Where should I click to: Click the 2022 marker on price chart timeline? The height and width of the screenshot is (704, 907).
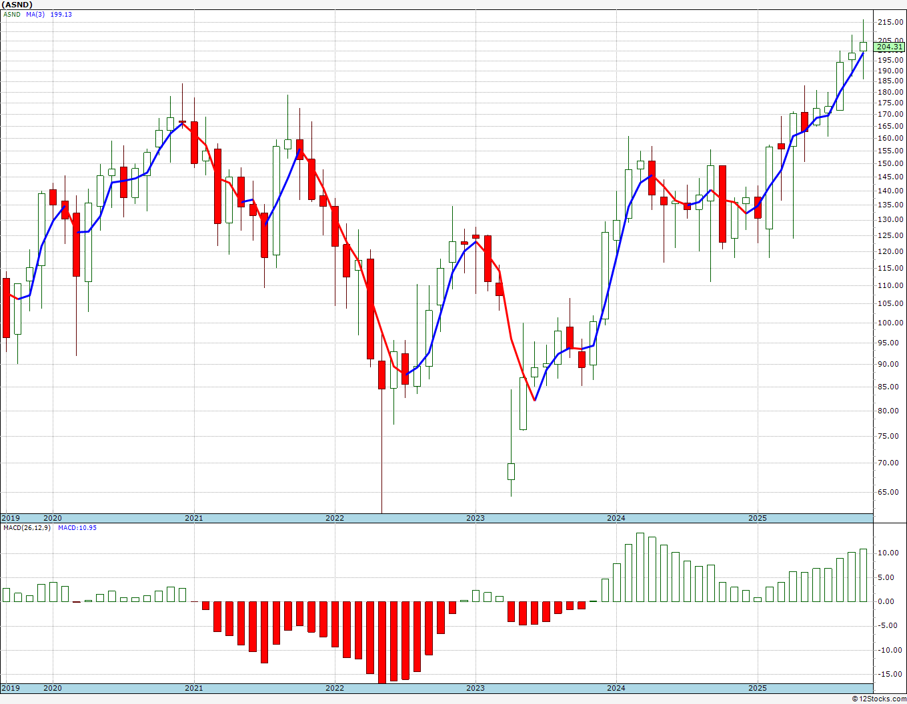pos(334,517)
